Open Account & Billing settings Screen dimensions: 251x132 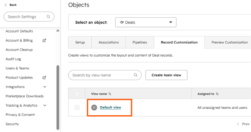[x=19, y=40]
